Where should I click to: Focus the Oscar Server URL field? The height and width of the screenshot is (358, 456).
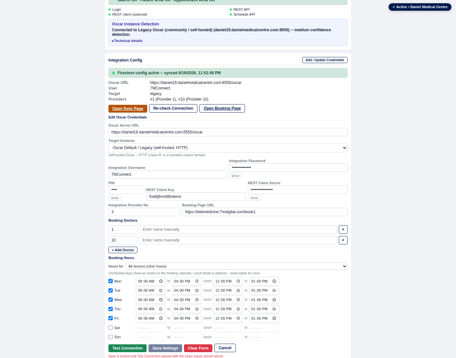point(228,132)
